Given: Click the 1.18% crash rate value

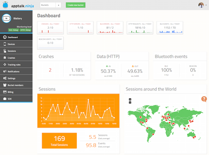Looking at the screenshot, I should [77, 70].
